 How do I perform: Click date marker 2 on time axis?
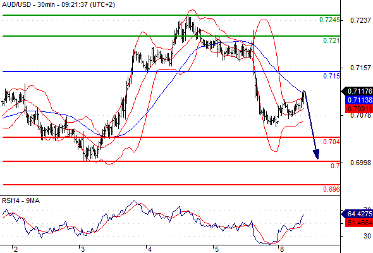click(x=15, y=249)
